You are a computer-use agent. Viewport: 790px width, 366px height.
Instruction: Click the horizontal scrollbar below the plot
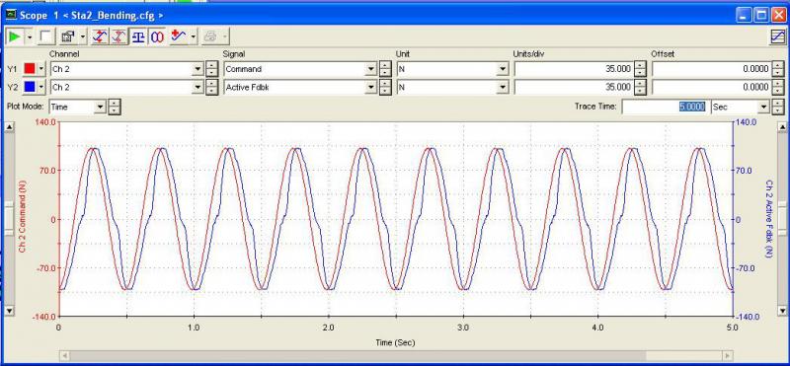coord(396,355)
